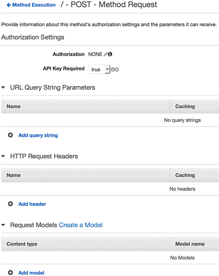Click the Add query string link
The image size is (219, 276).
(x=38, y=135)
